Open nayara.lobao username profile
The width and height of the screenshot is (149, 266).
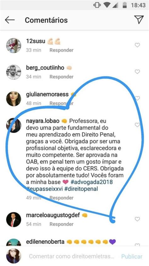coord(43,121)
